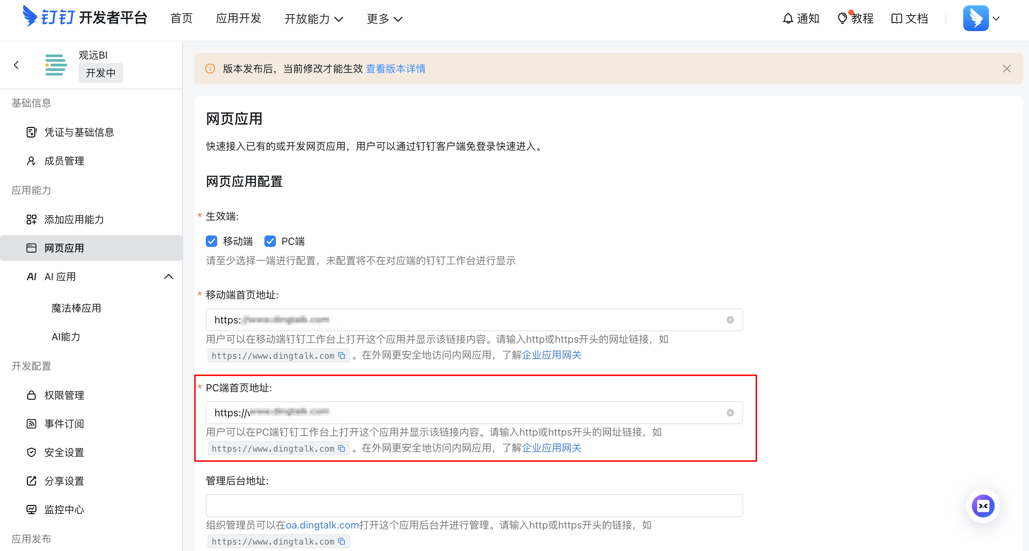Select 权限管理 in the sidebar
This screenshot has width=1029, height=551.
(64, 395)
